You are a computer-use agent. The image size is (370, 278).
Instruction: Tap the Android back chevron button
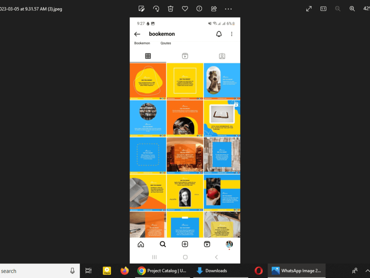216,257
